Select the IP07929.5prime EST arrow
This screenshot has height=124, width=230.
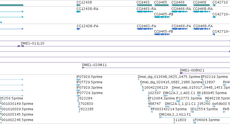(x=79, y=80)
